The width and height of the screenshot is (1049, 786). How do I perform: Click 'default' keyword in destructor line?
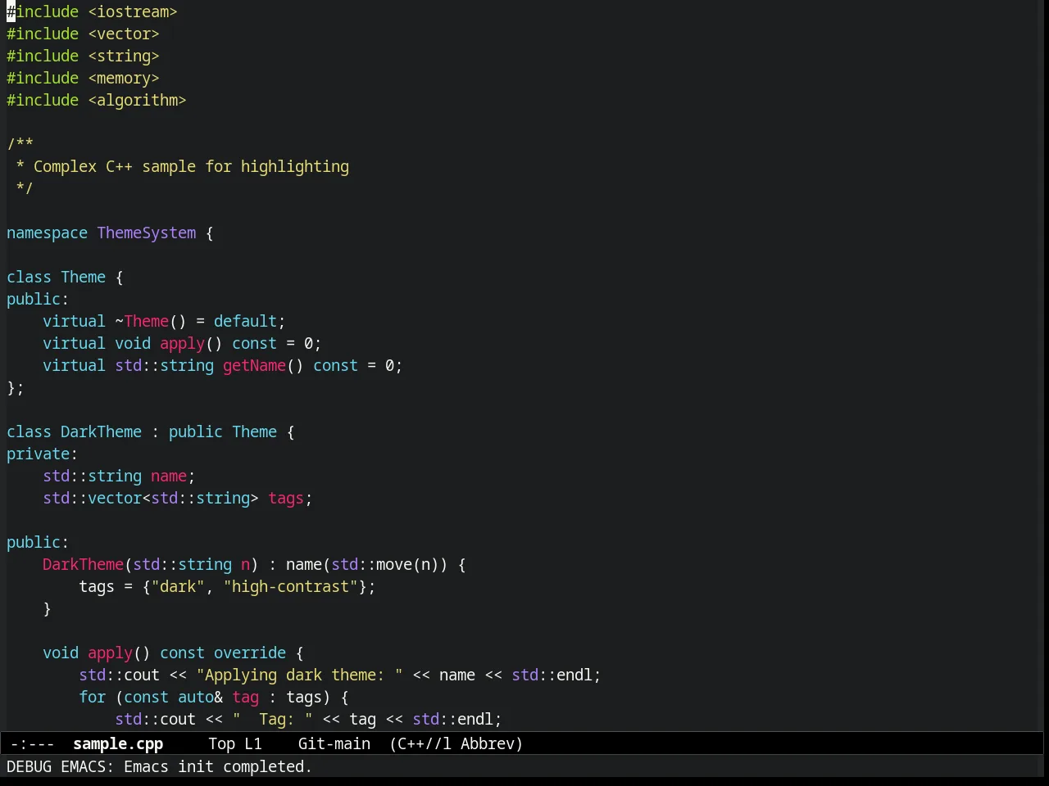click(x=245, y=321)
